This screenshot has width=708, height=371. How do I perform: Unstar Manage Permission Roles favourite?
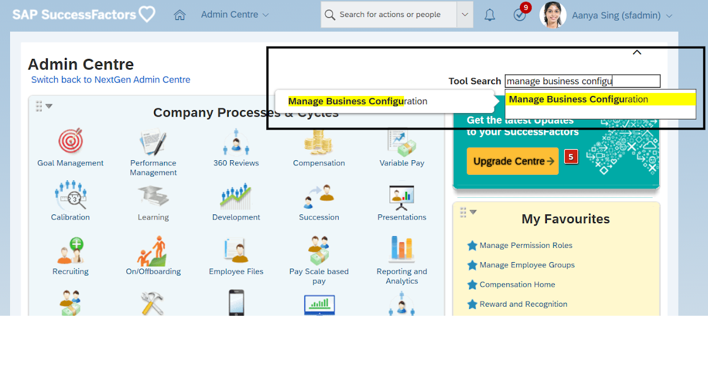pos(472,245)
